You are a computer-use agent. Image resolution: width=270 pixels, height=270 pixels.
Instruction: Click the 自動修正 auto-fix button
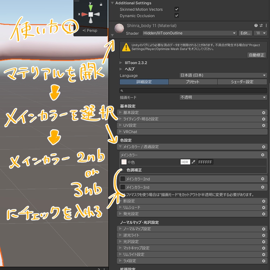tap(256, 55)
